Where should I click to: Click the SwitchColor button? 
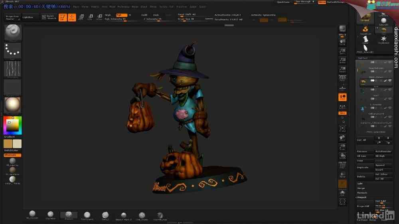click(12, 150)
